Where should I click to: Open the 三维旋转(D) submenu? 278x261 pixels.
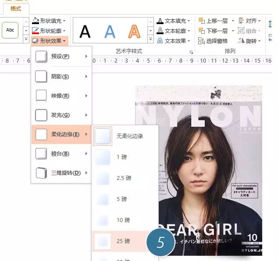[61, 173]
